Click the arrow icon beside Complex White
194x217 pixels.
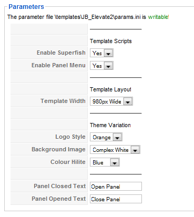tap(135, 150)
